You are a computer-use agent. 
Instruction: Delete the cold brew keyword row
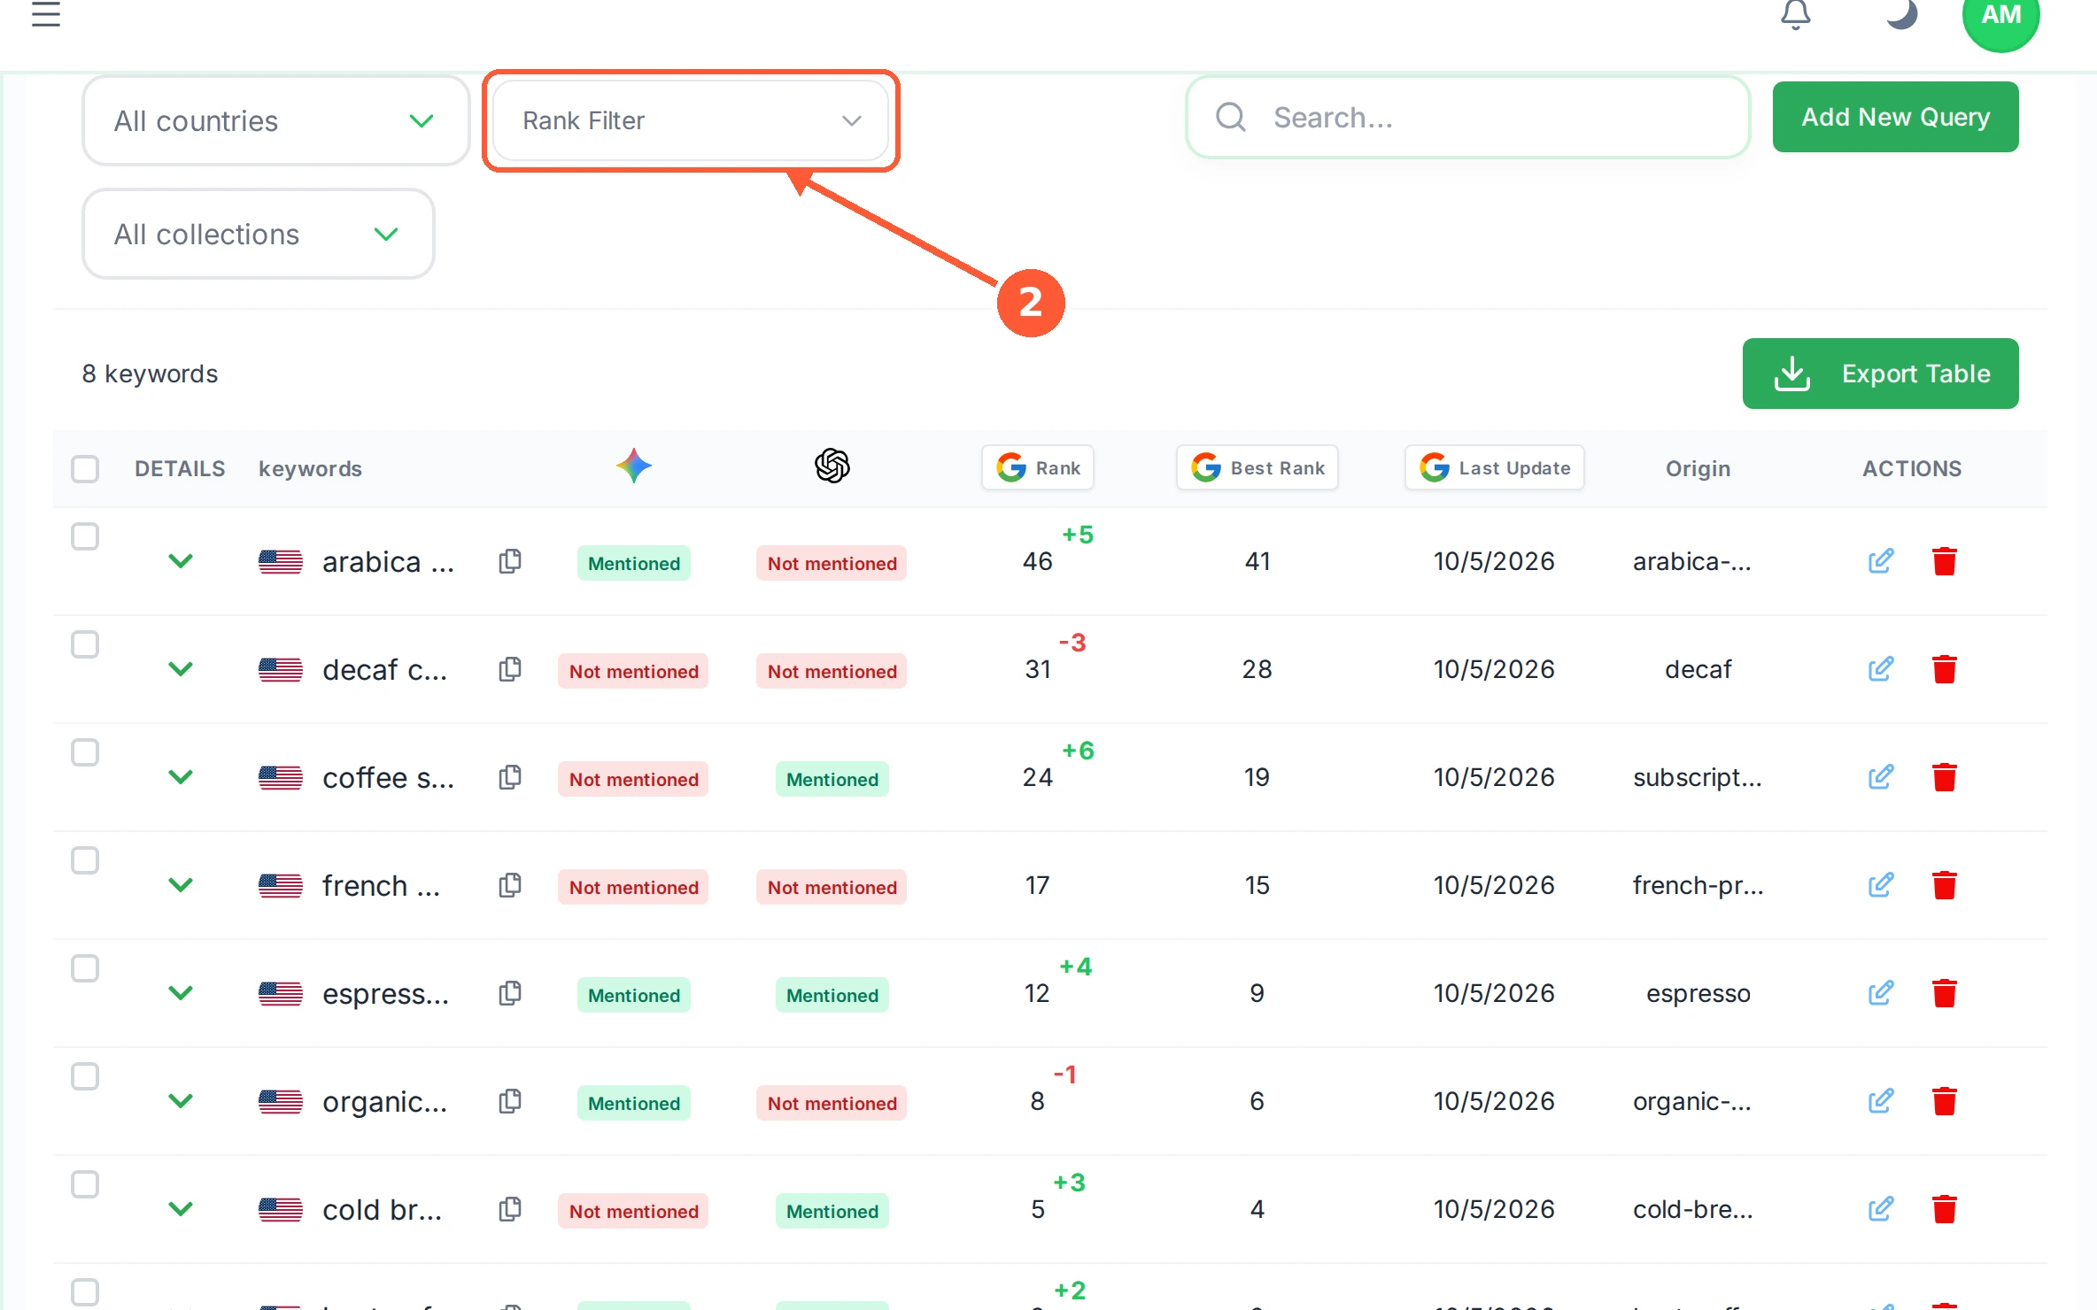tap(1945, 1209)
